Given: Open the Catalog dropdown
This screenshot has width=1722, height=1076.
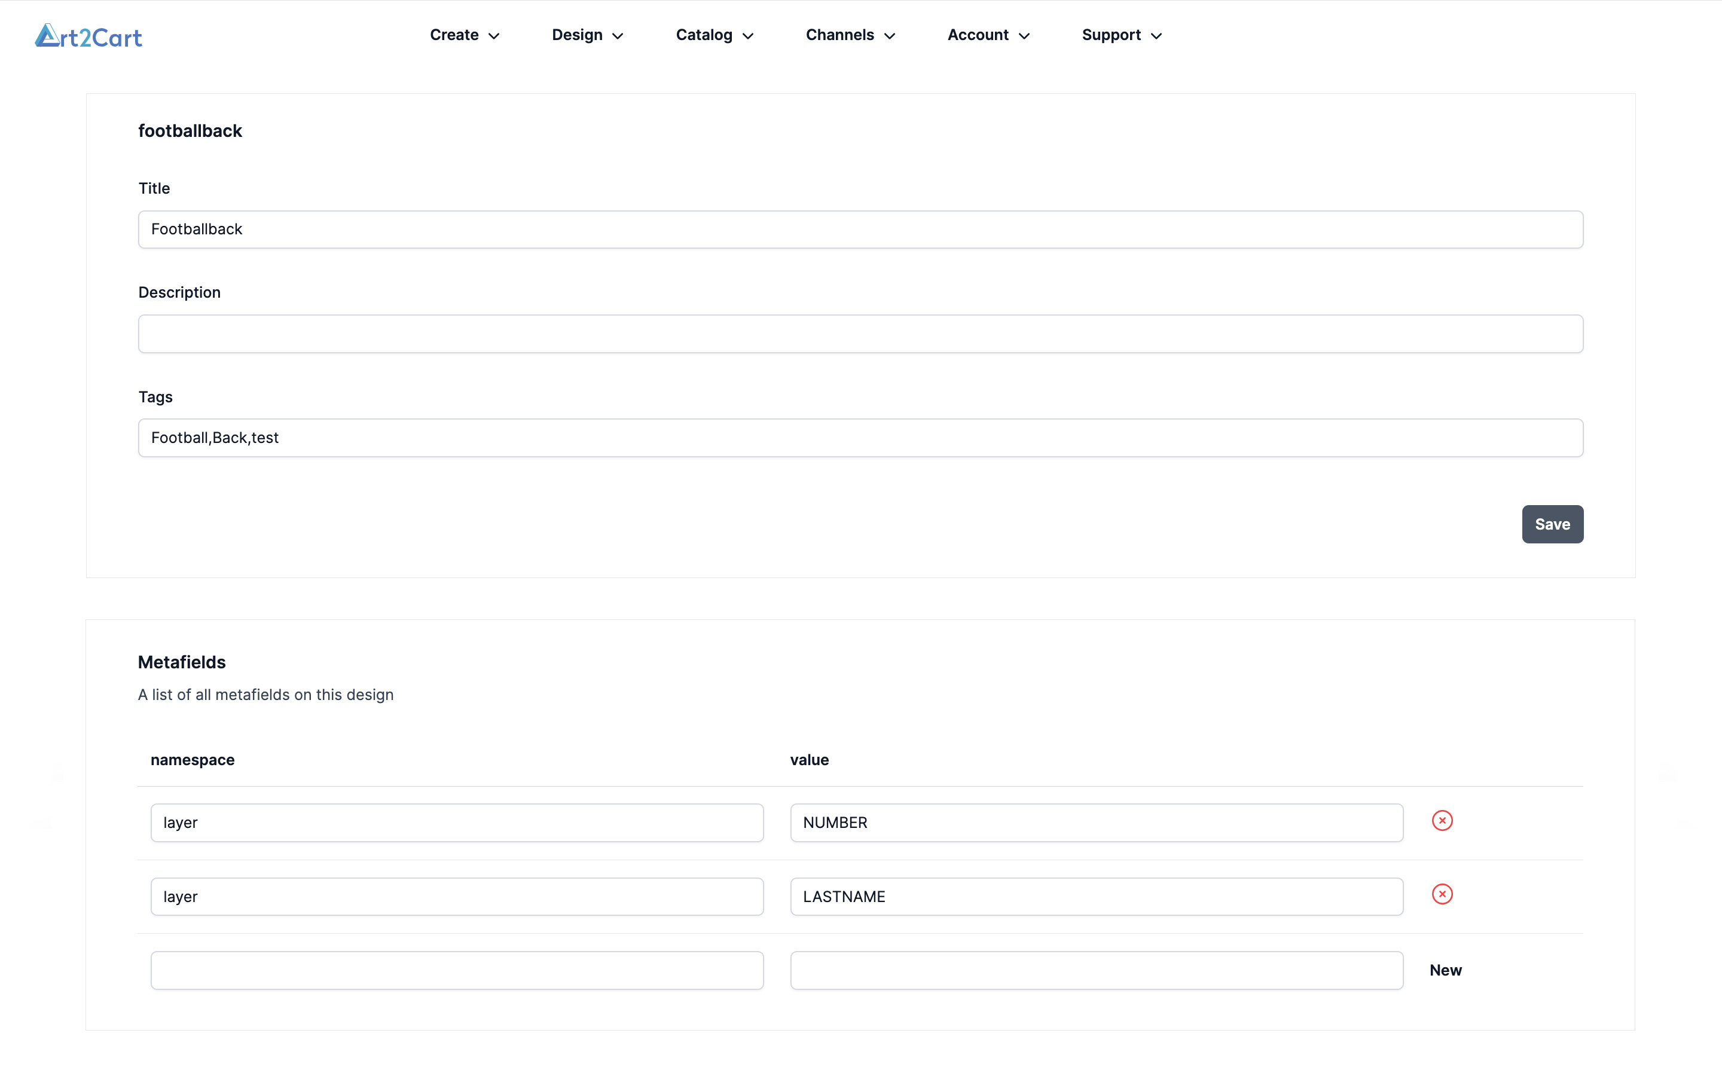Looking at the screenshot, I should (x=714, y=35).
